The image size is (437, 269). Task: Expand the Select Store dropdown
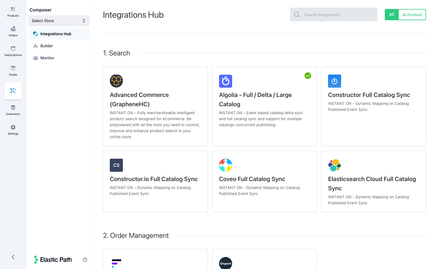(59, 21)
